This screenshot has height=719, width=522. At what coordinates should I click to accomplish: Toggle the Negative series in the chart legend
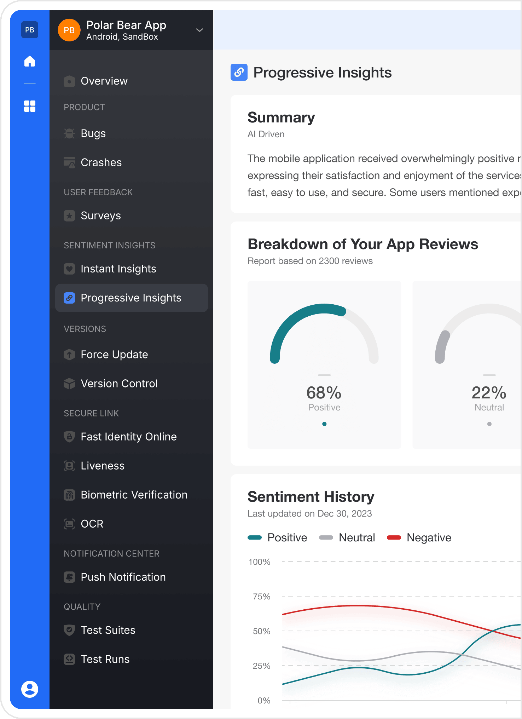pyautogui.click(x=419, y=537)
